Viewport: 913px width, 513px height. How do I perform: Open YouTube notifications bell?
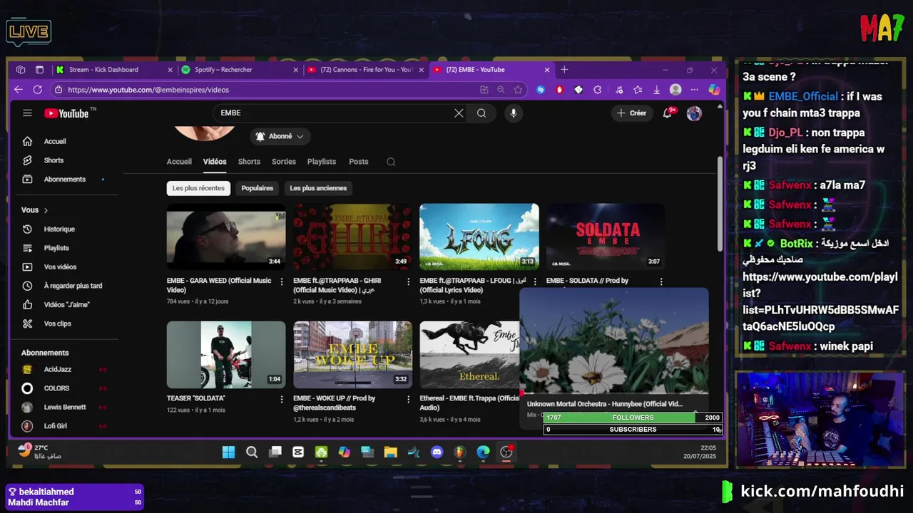pos(668,113)
